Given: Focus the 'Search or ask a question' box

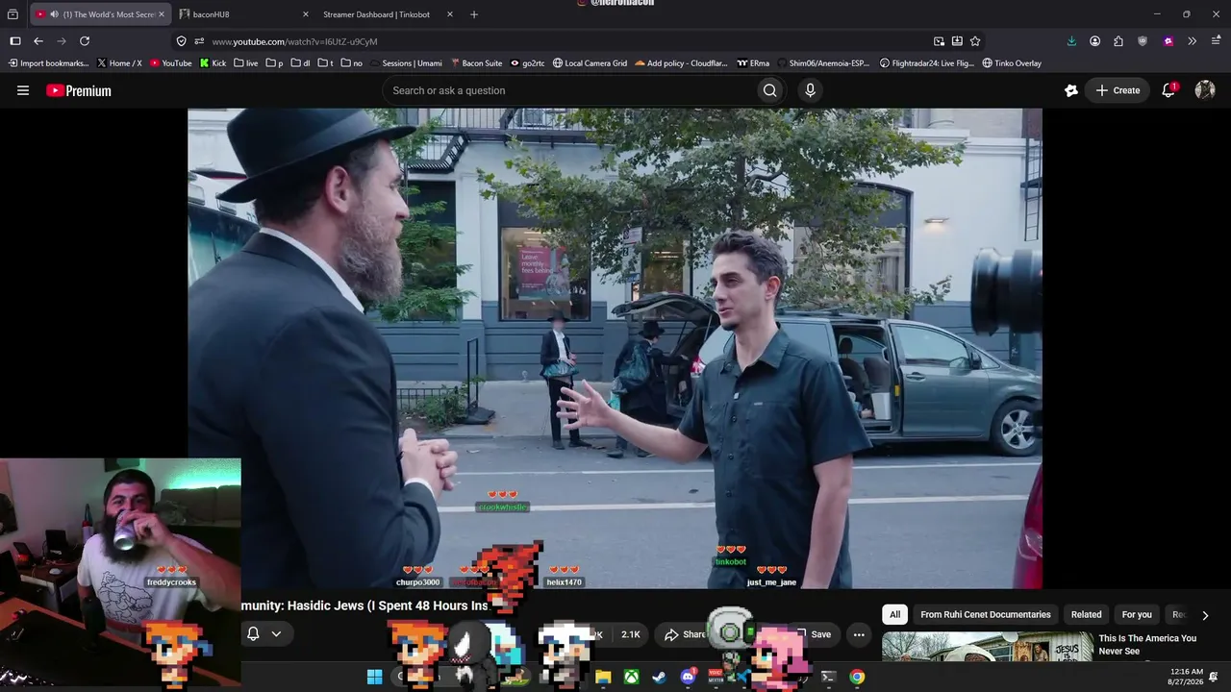Looking at the screenshot, I should [x=568, y=90].
